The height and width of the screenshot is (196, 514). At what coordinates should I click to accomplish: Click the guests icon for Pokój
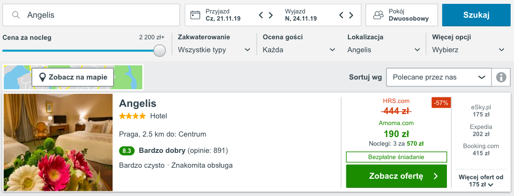[378, 15]
